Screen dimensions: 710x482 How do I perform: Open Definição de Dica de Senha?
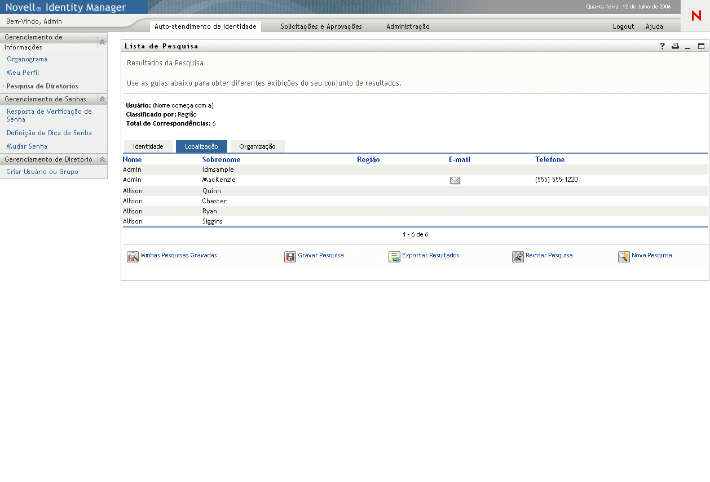point(49,133)
